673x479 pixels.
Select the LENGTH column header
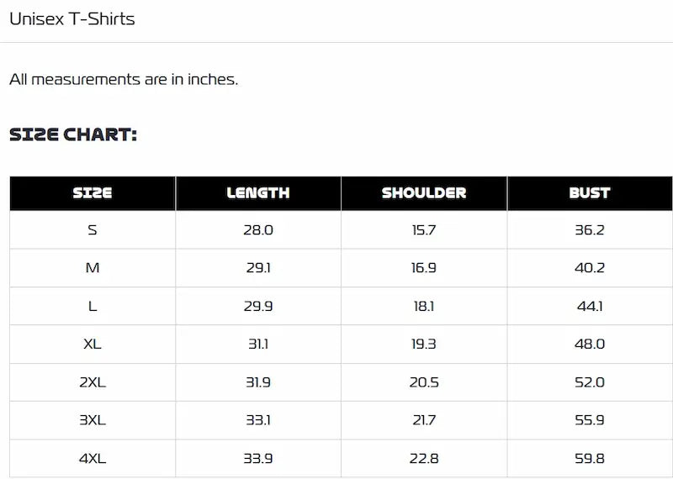coord(258,193)
